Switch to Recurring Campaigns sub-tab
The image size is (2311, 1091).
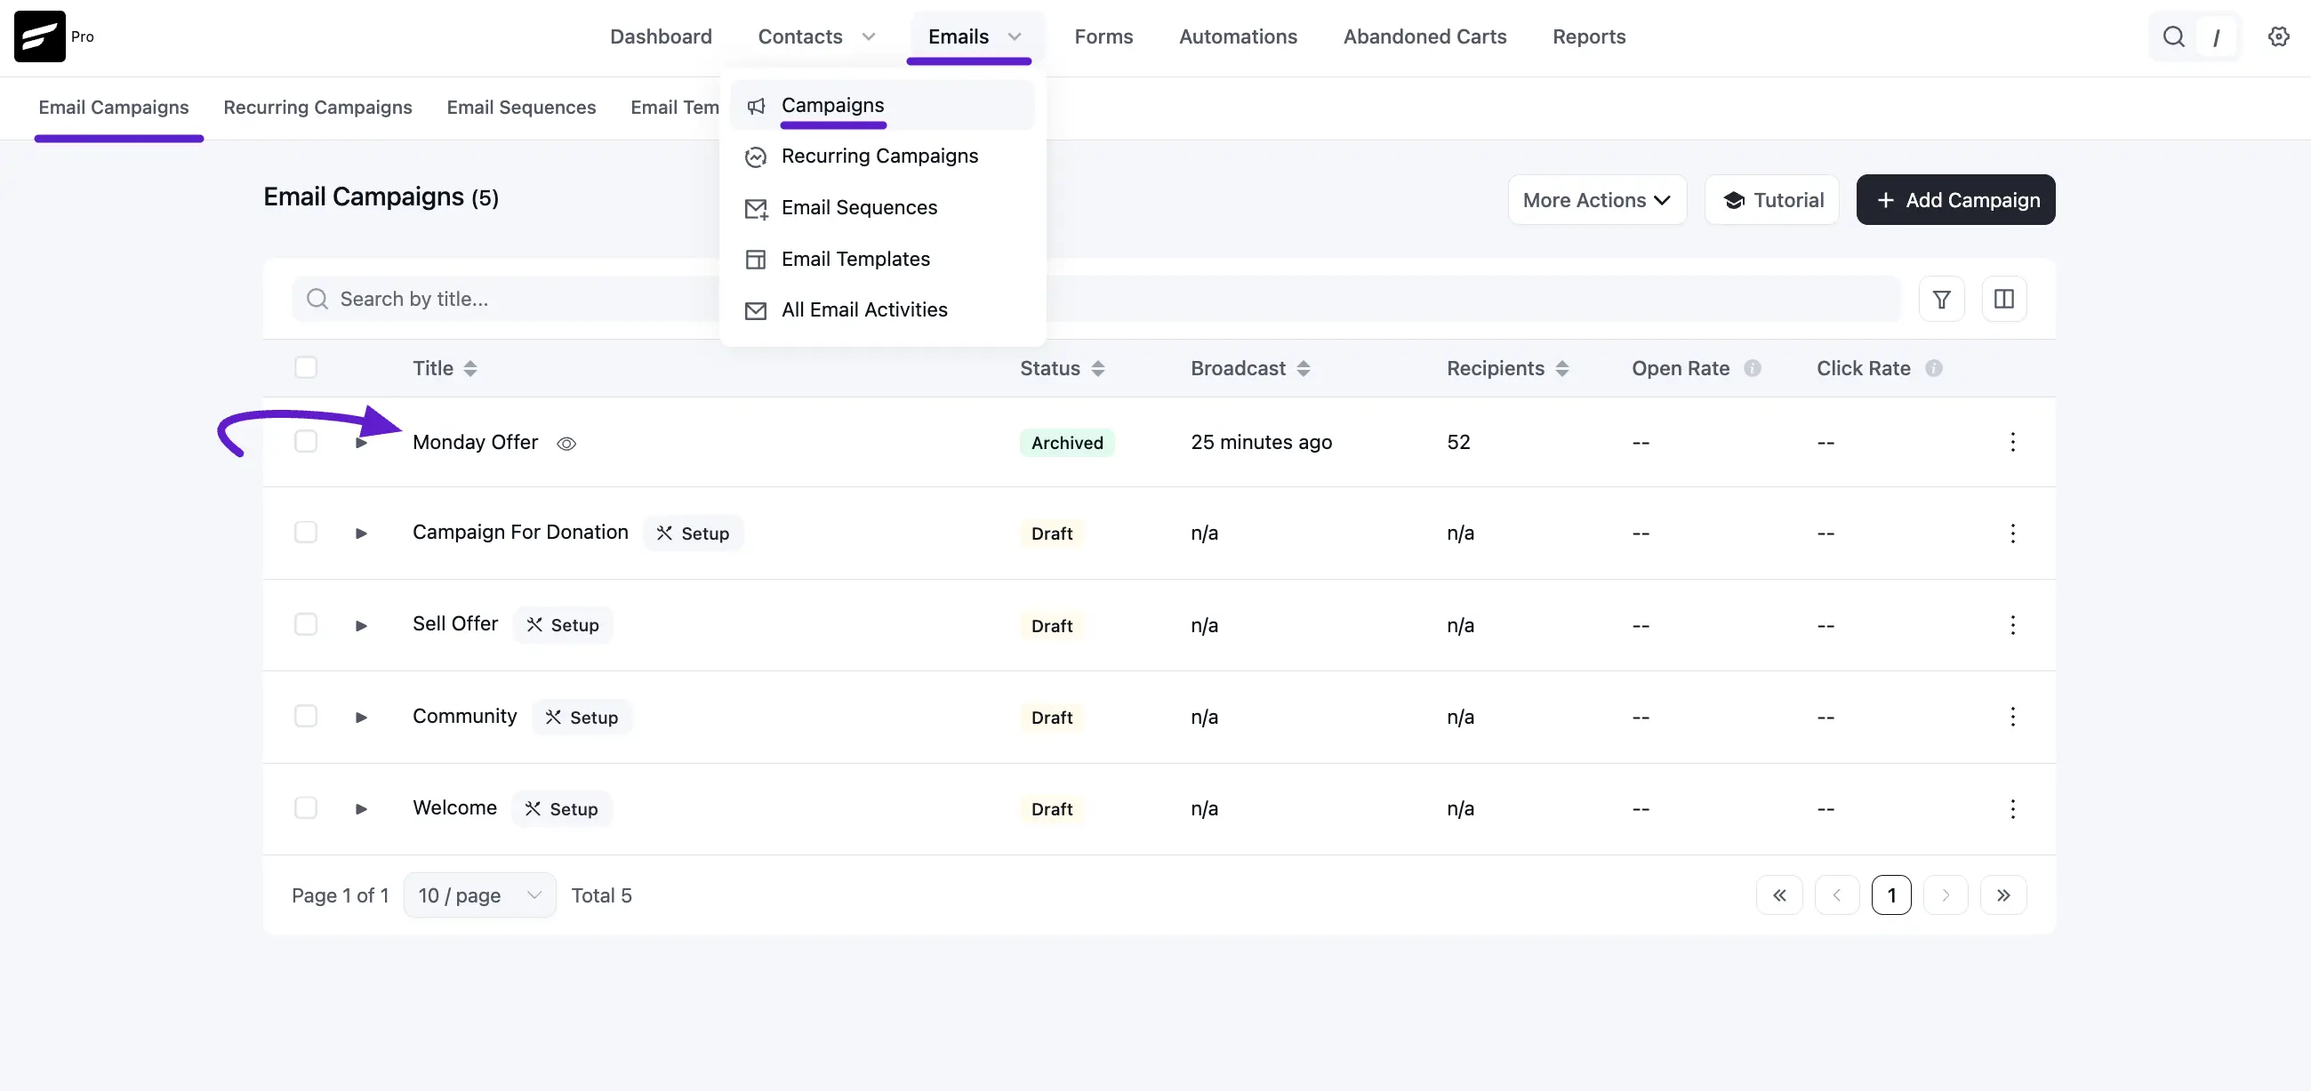pyautogui.click(x=317, y=107)
